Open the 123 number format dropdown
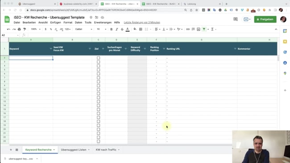 point(68,29)
